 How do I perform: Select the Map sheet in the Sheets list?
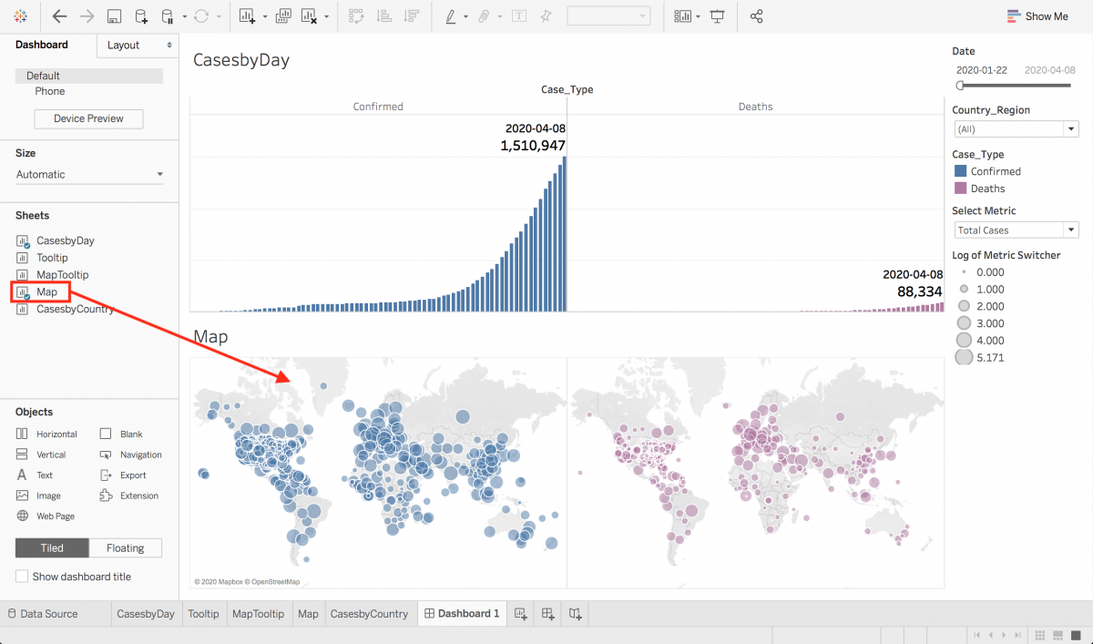click(x=47, y=291)
